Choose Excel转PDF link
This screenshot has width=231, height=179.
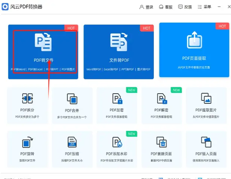[x=111, y=69]
